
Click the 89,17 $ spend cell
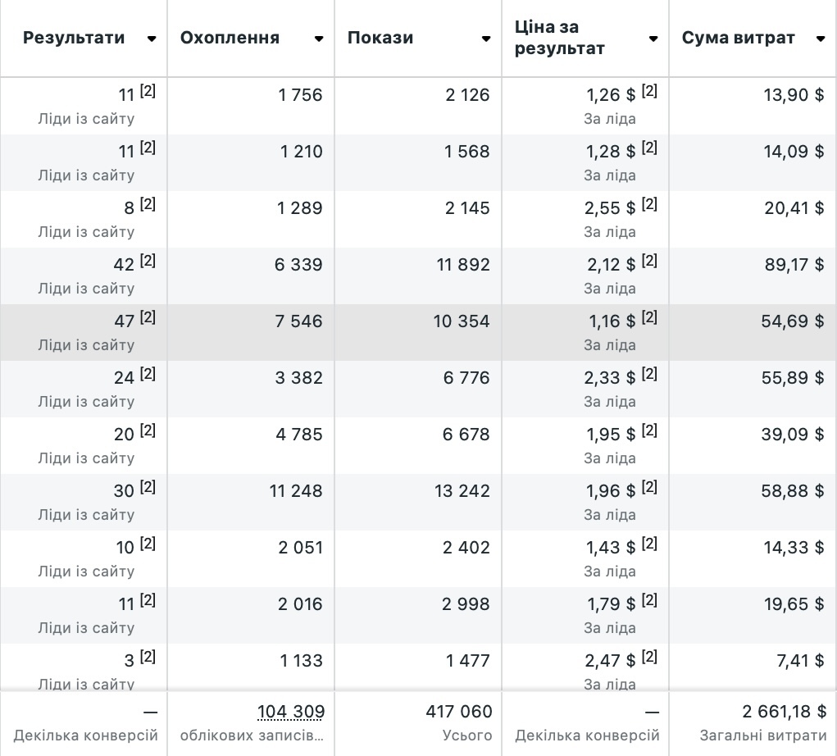794,265
